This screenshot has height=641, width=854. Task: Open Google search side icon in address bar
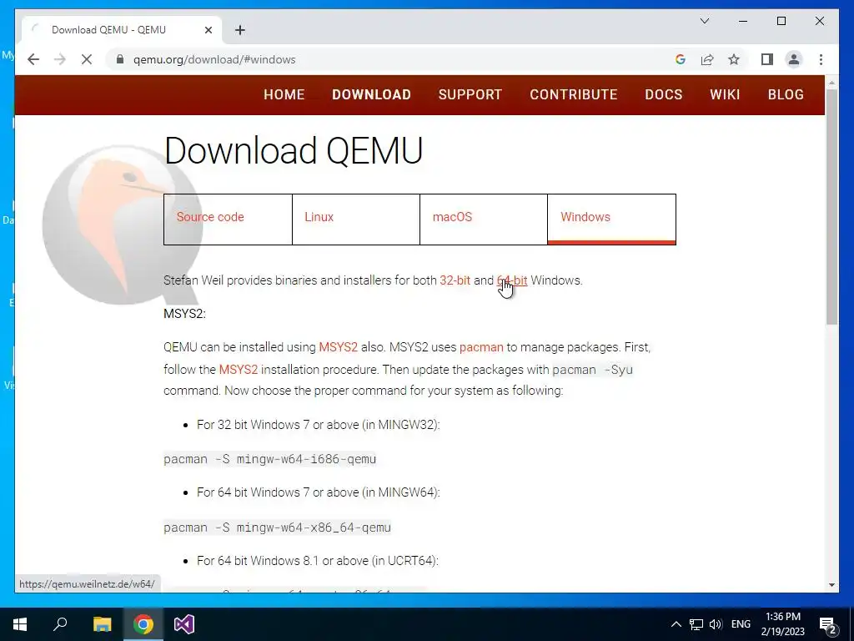[x=681, y=59]
